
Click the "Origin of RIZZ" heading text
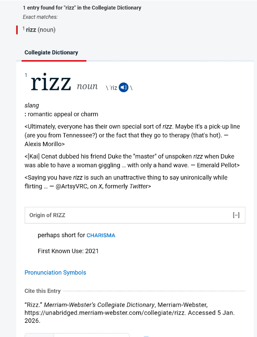[47, 215]
